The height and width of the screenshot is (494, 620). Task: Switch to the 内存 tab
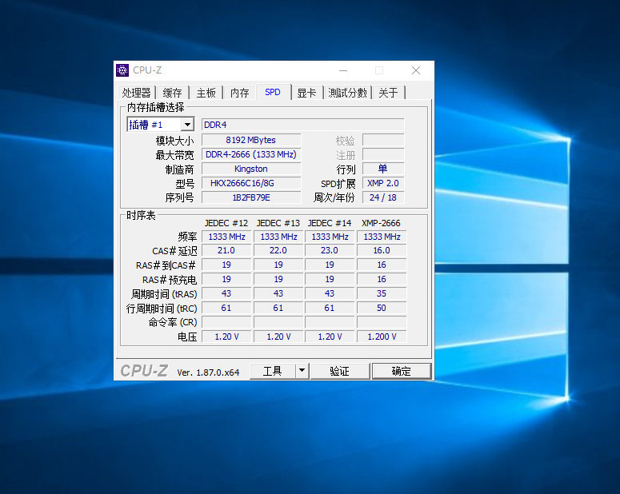tap(240, 93)
